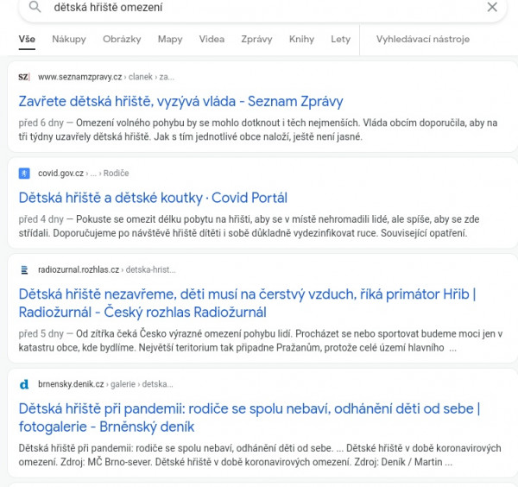Click the Seznam Zprávy SZ favicon
This screenshot has height=487, width=518.
coord(24,77)
